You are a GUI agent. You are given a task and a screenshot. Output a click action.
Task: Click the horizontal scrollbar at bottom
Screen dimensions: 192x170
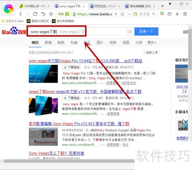[x=69, y=161]
